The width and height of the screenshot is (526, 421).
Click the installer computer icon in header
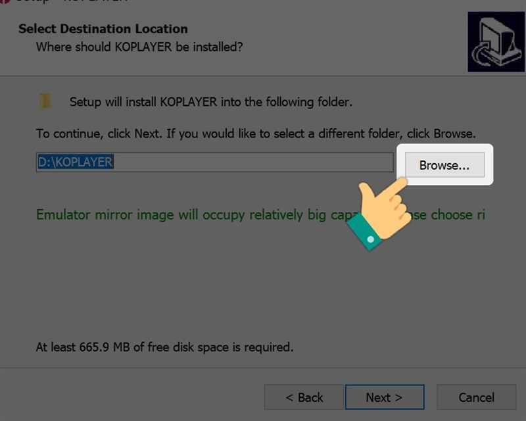click(496, 41)
